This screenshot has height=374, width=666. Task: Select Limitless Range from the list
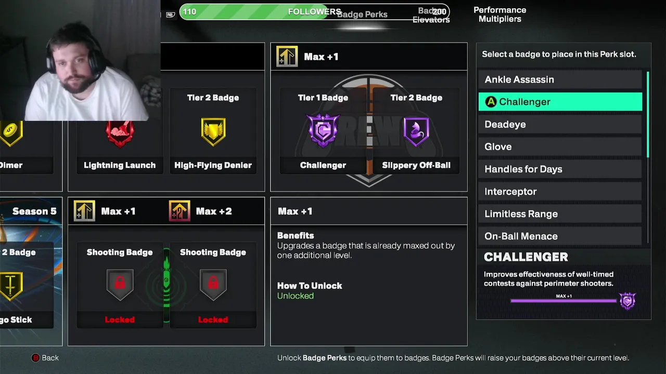[x=560, y=213]
